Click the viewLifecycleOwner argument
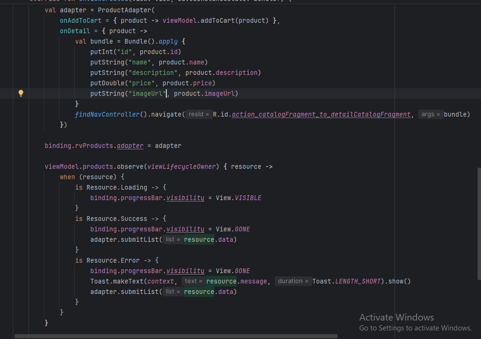Screen dimensions: 481x339 pos(182,166)
